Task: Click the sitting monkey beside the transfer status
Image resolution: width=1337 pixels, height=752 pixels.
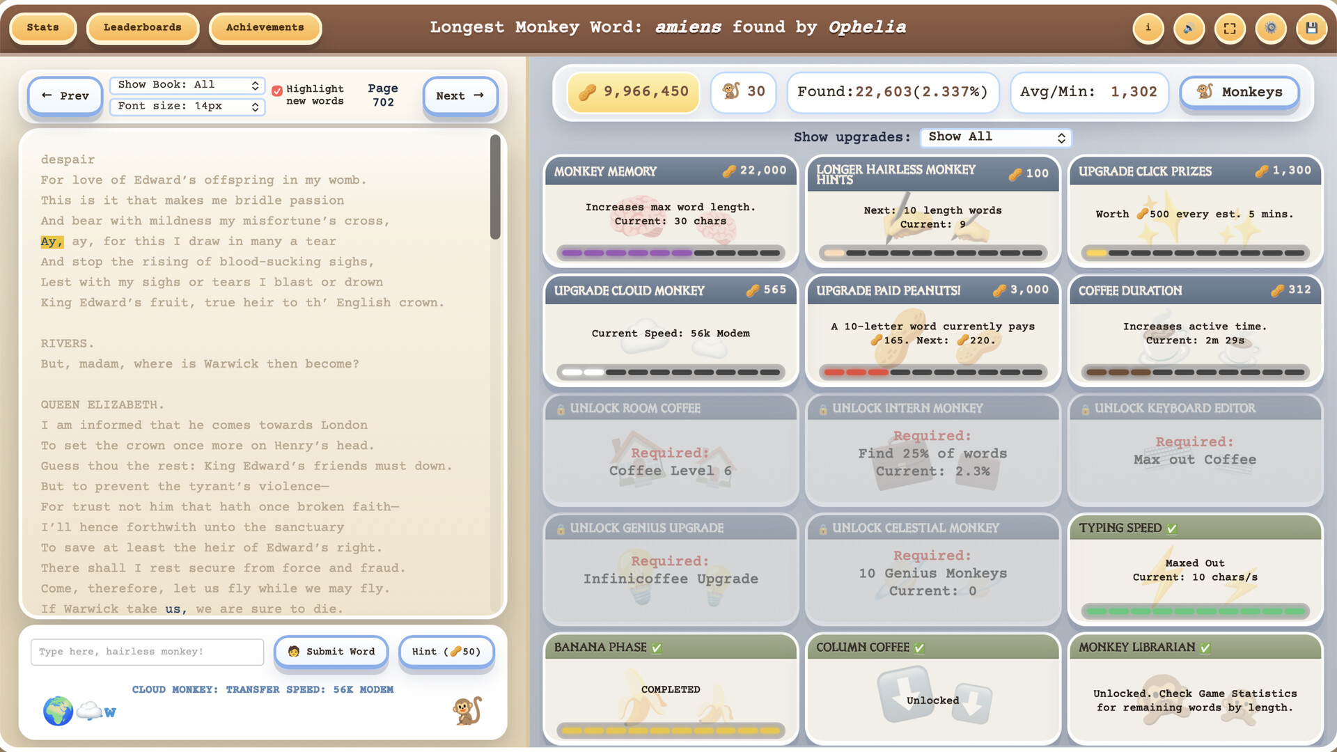Action: pyautogui.click(x=467, y=711)
